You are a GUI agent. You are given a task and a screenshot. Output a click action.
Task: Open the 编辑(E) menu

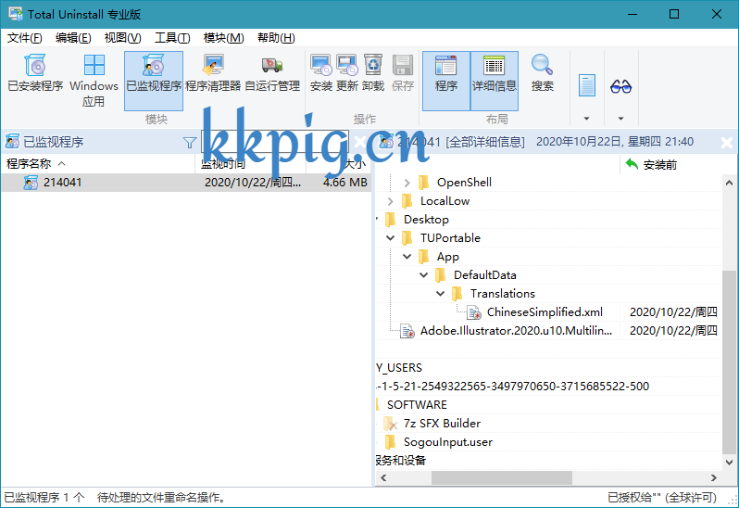tap(73, 38)
